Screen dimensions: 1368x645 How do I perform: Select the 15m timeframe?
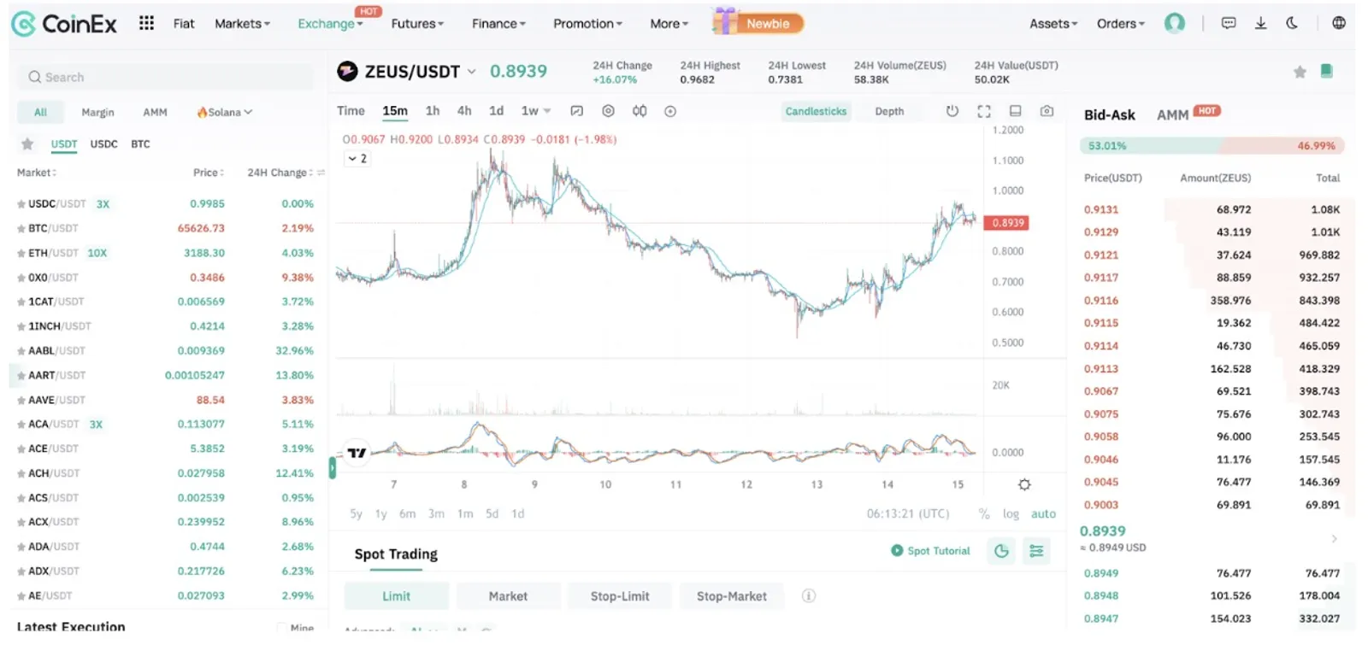pos(395,111)
